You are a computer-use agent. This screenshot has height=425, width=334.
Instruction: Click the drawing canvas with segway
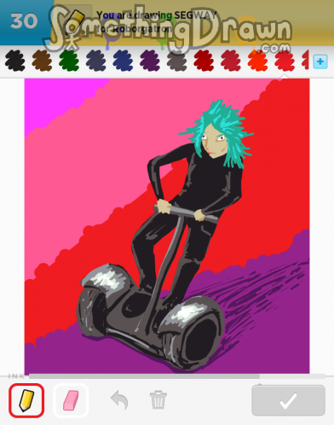(167, 226)
